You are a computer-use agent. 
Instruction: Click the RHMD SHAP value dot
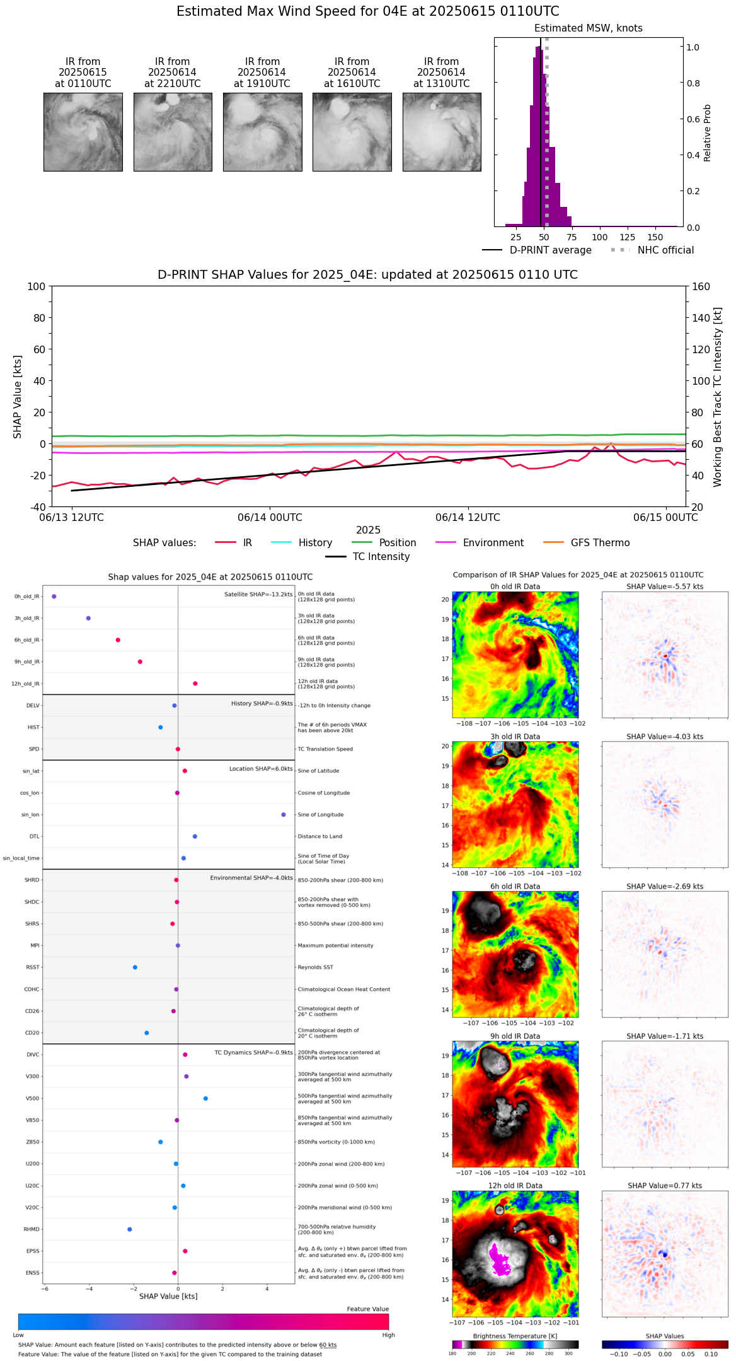pos(130,1229)
